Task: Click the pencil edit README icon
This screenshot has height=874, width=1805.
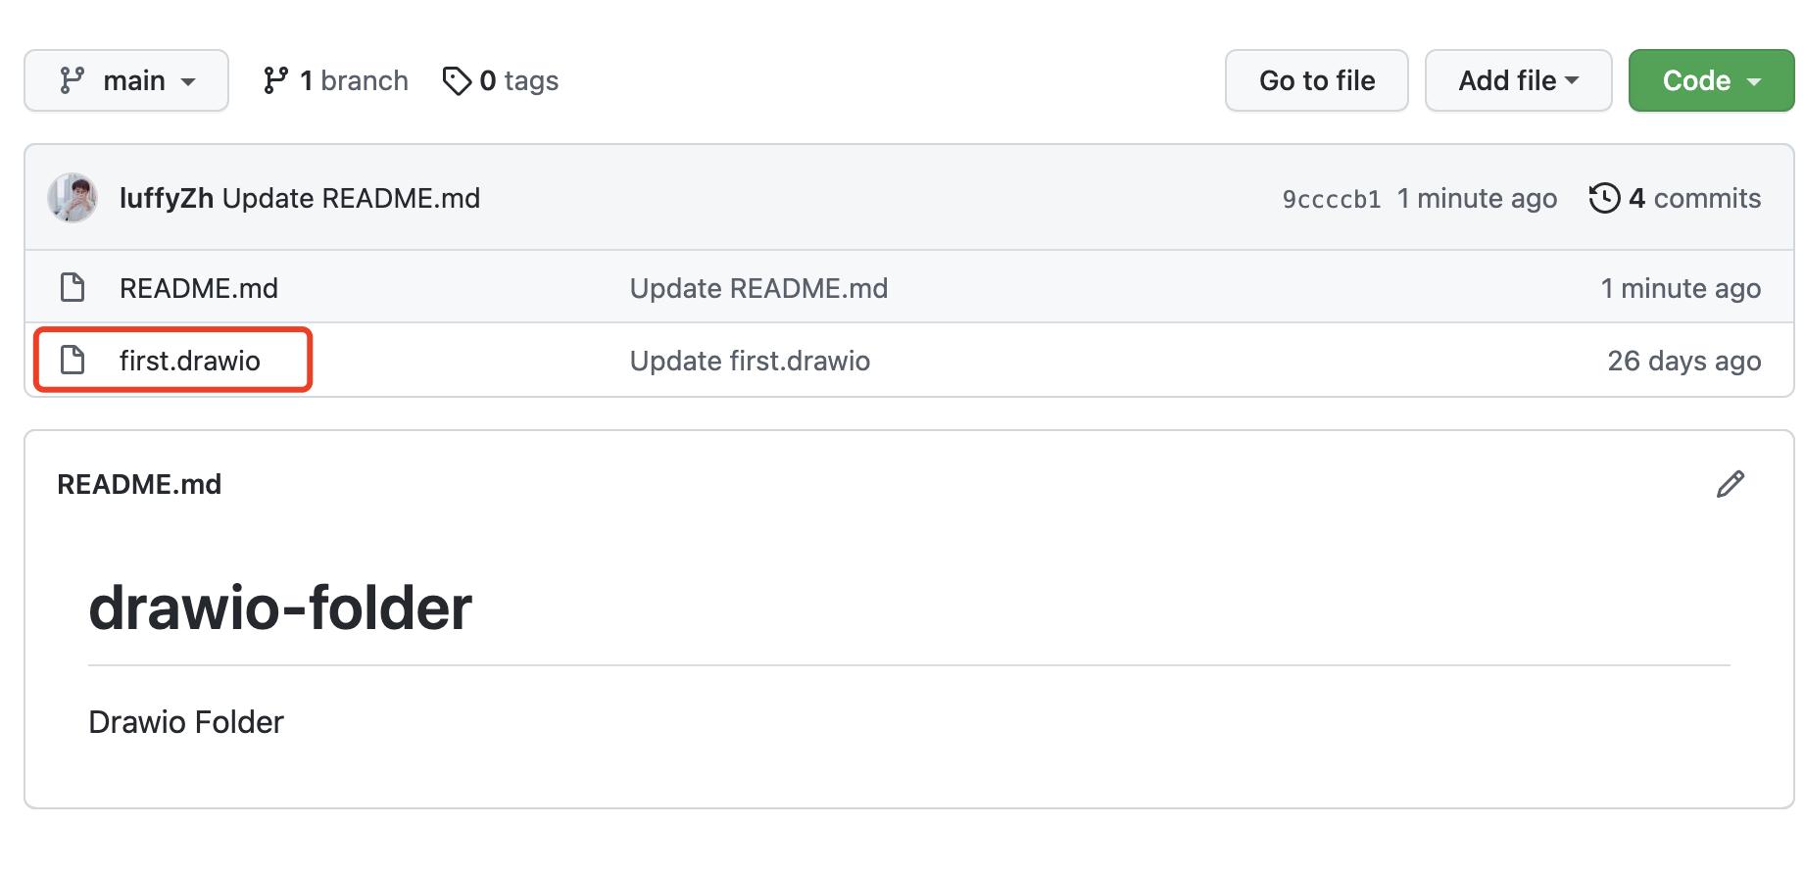Action: [1730, 484]
